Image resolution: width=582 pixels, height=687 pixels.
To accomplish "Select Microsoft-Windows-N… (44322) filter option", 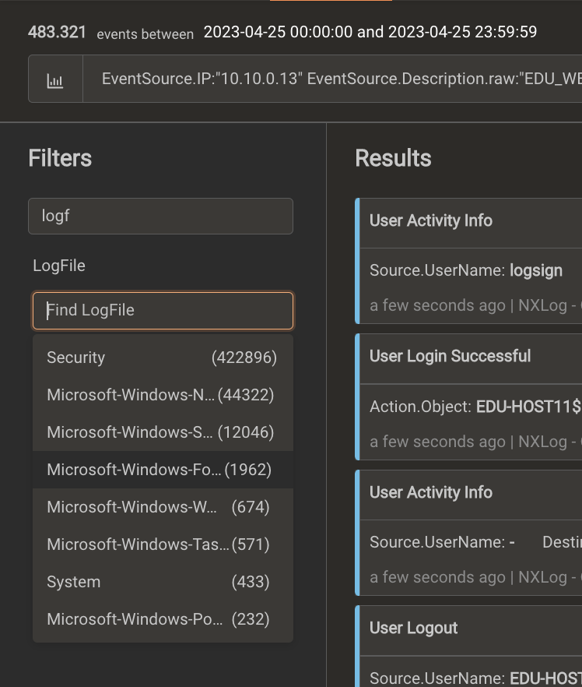I will pos(163,395).
